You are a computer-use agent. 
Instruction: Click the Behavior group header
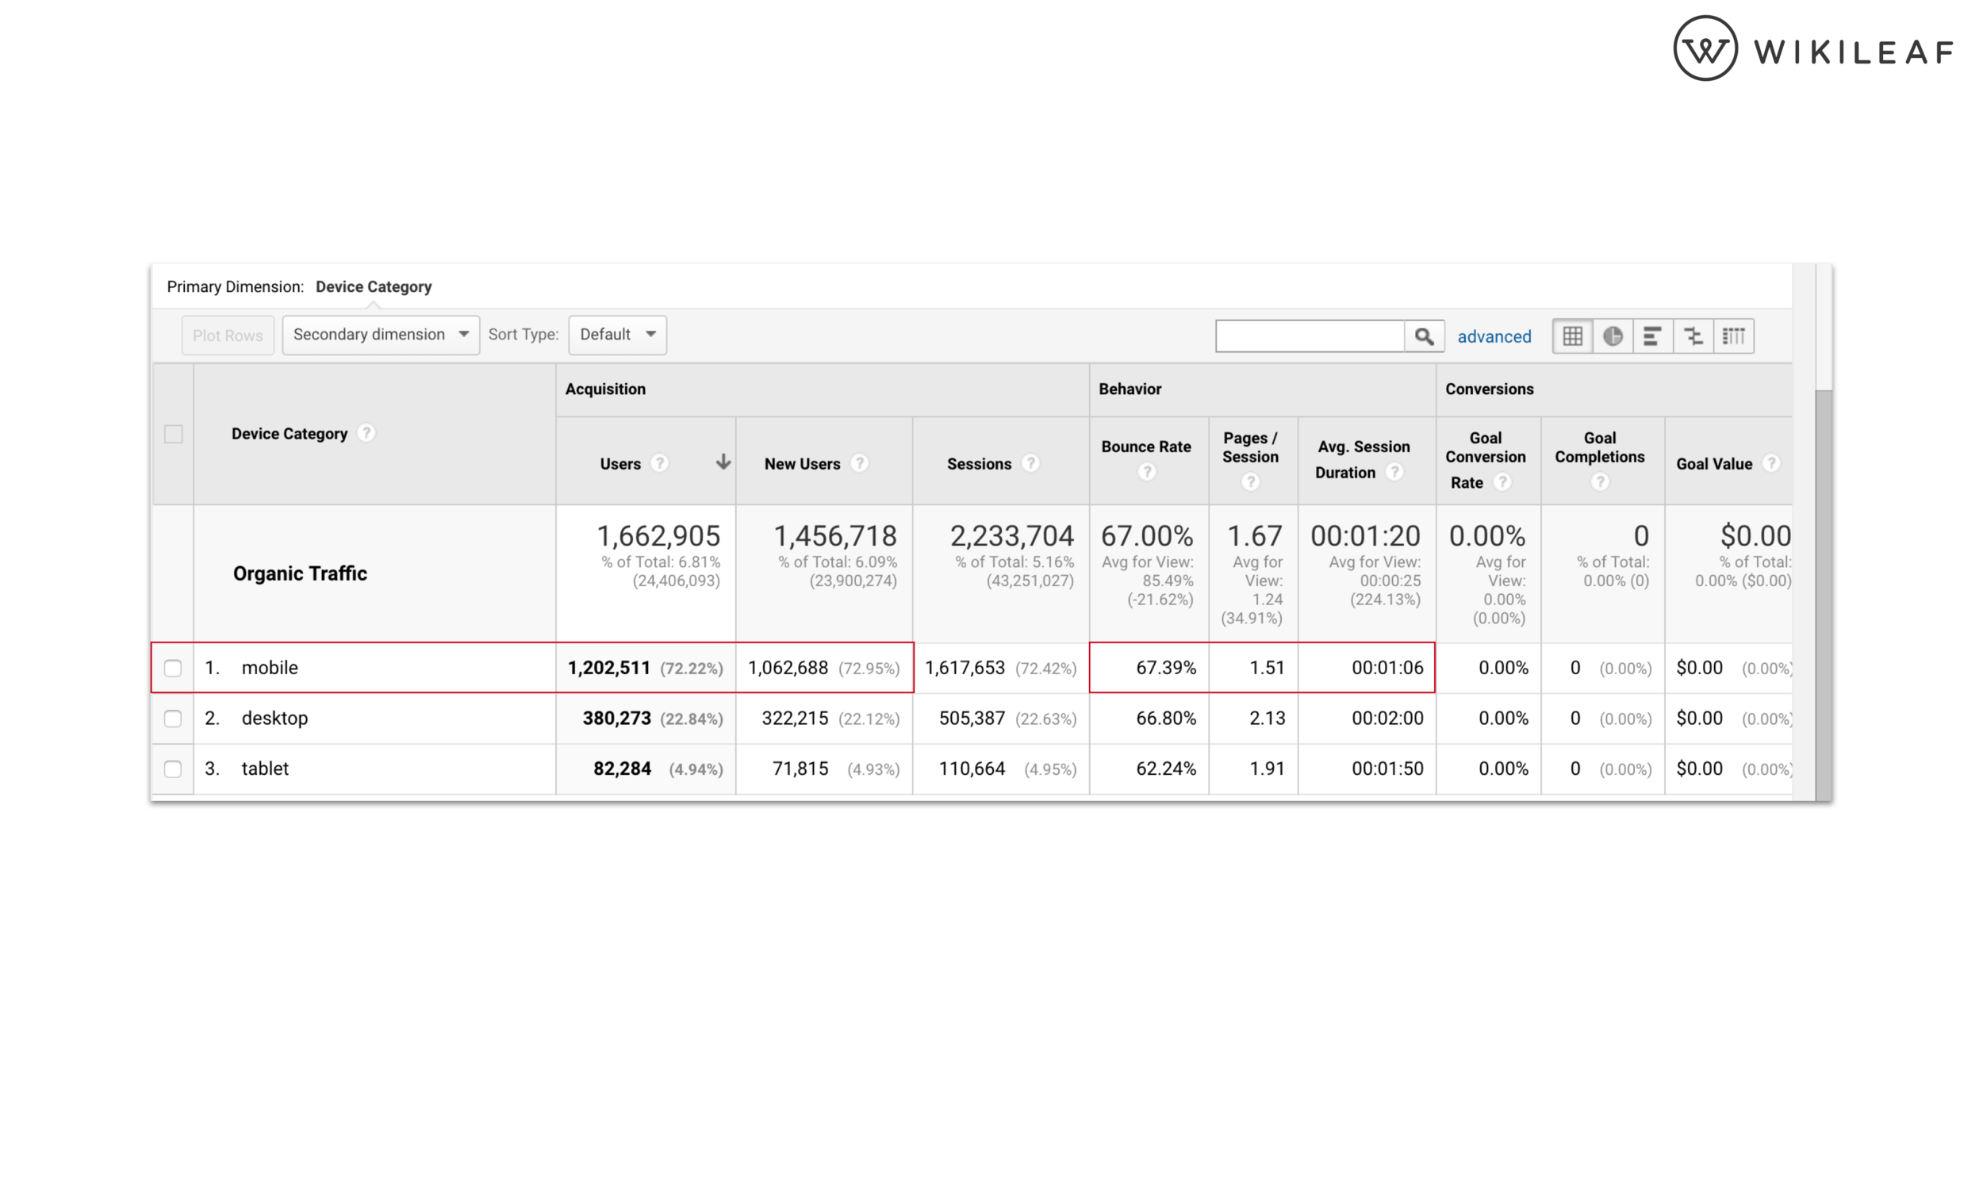(x=1130, y=389)
